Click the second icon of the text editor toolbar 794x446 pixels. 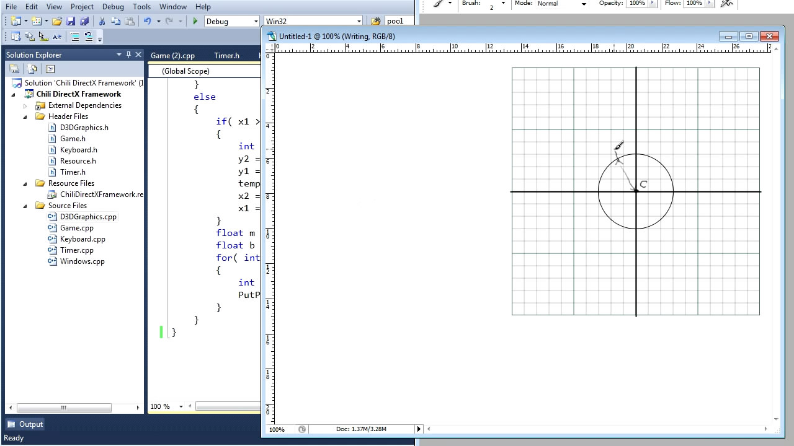click(x=30, y=37)
